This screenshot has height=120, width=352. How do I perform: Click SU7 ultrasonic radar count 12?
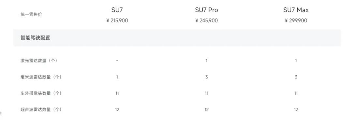(x=117, y=110)
